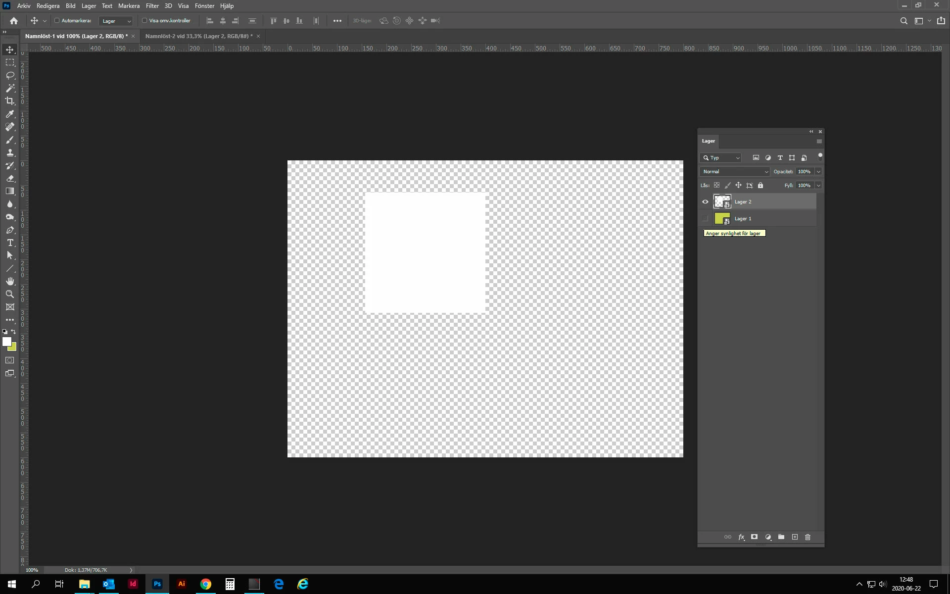Screen dimensions: 950x594
Task: Create a new layer group folder
Action: [x=781, y=537]
